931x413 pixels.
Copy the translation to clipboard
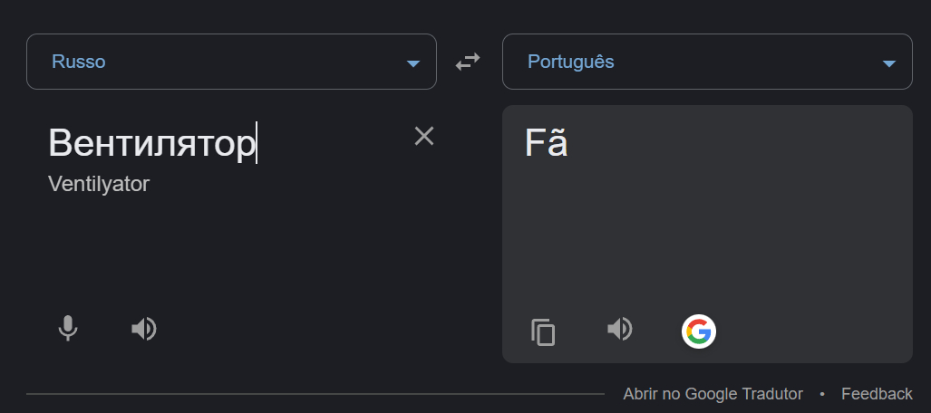543,332
